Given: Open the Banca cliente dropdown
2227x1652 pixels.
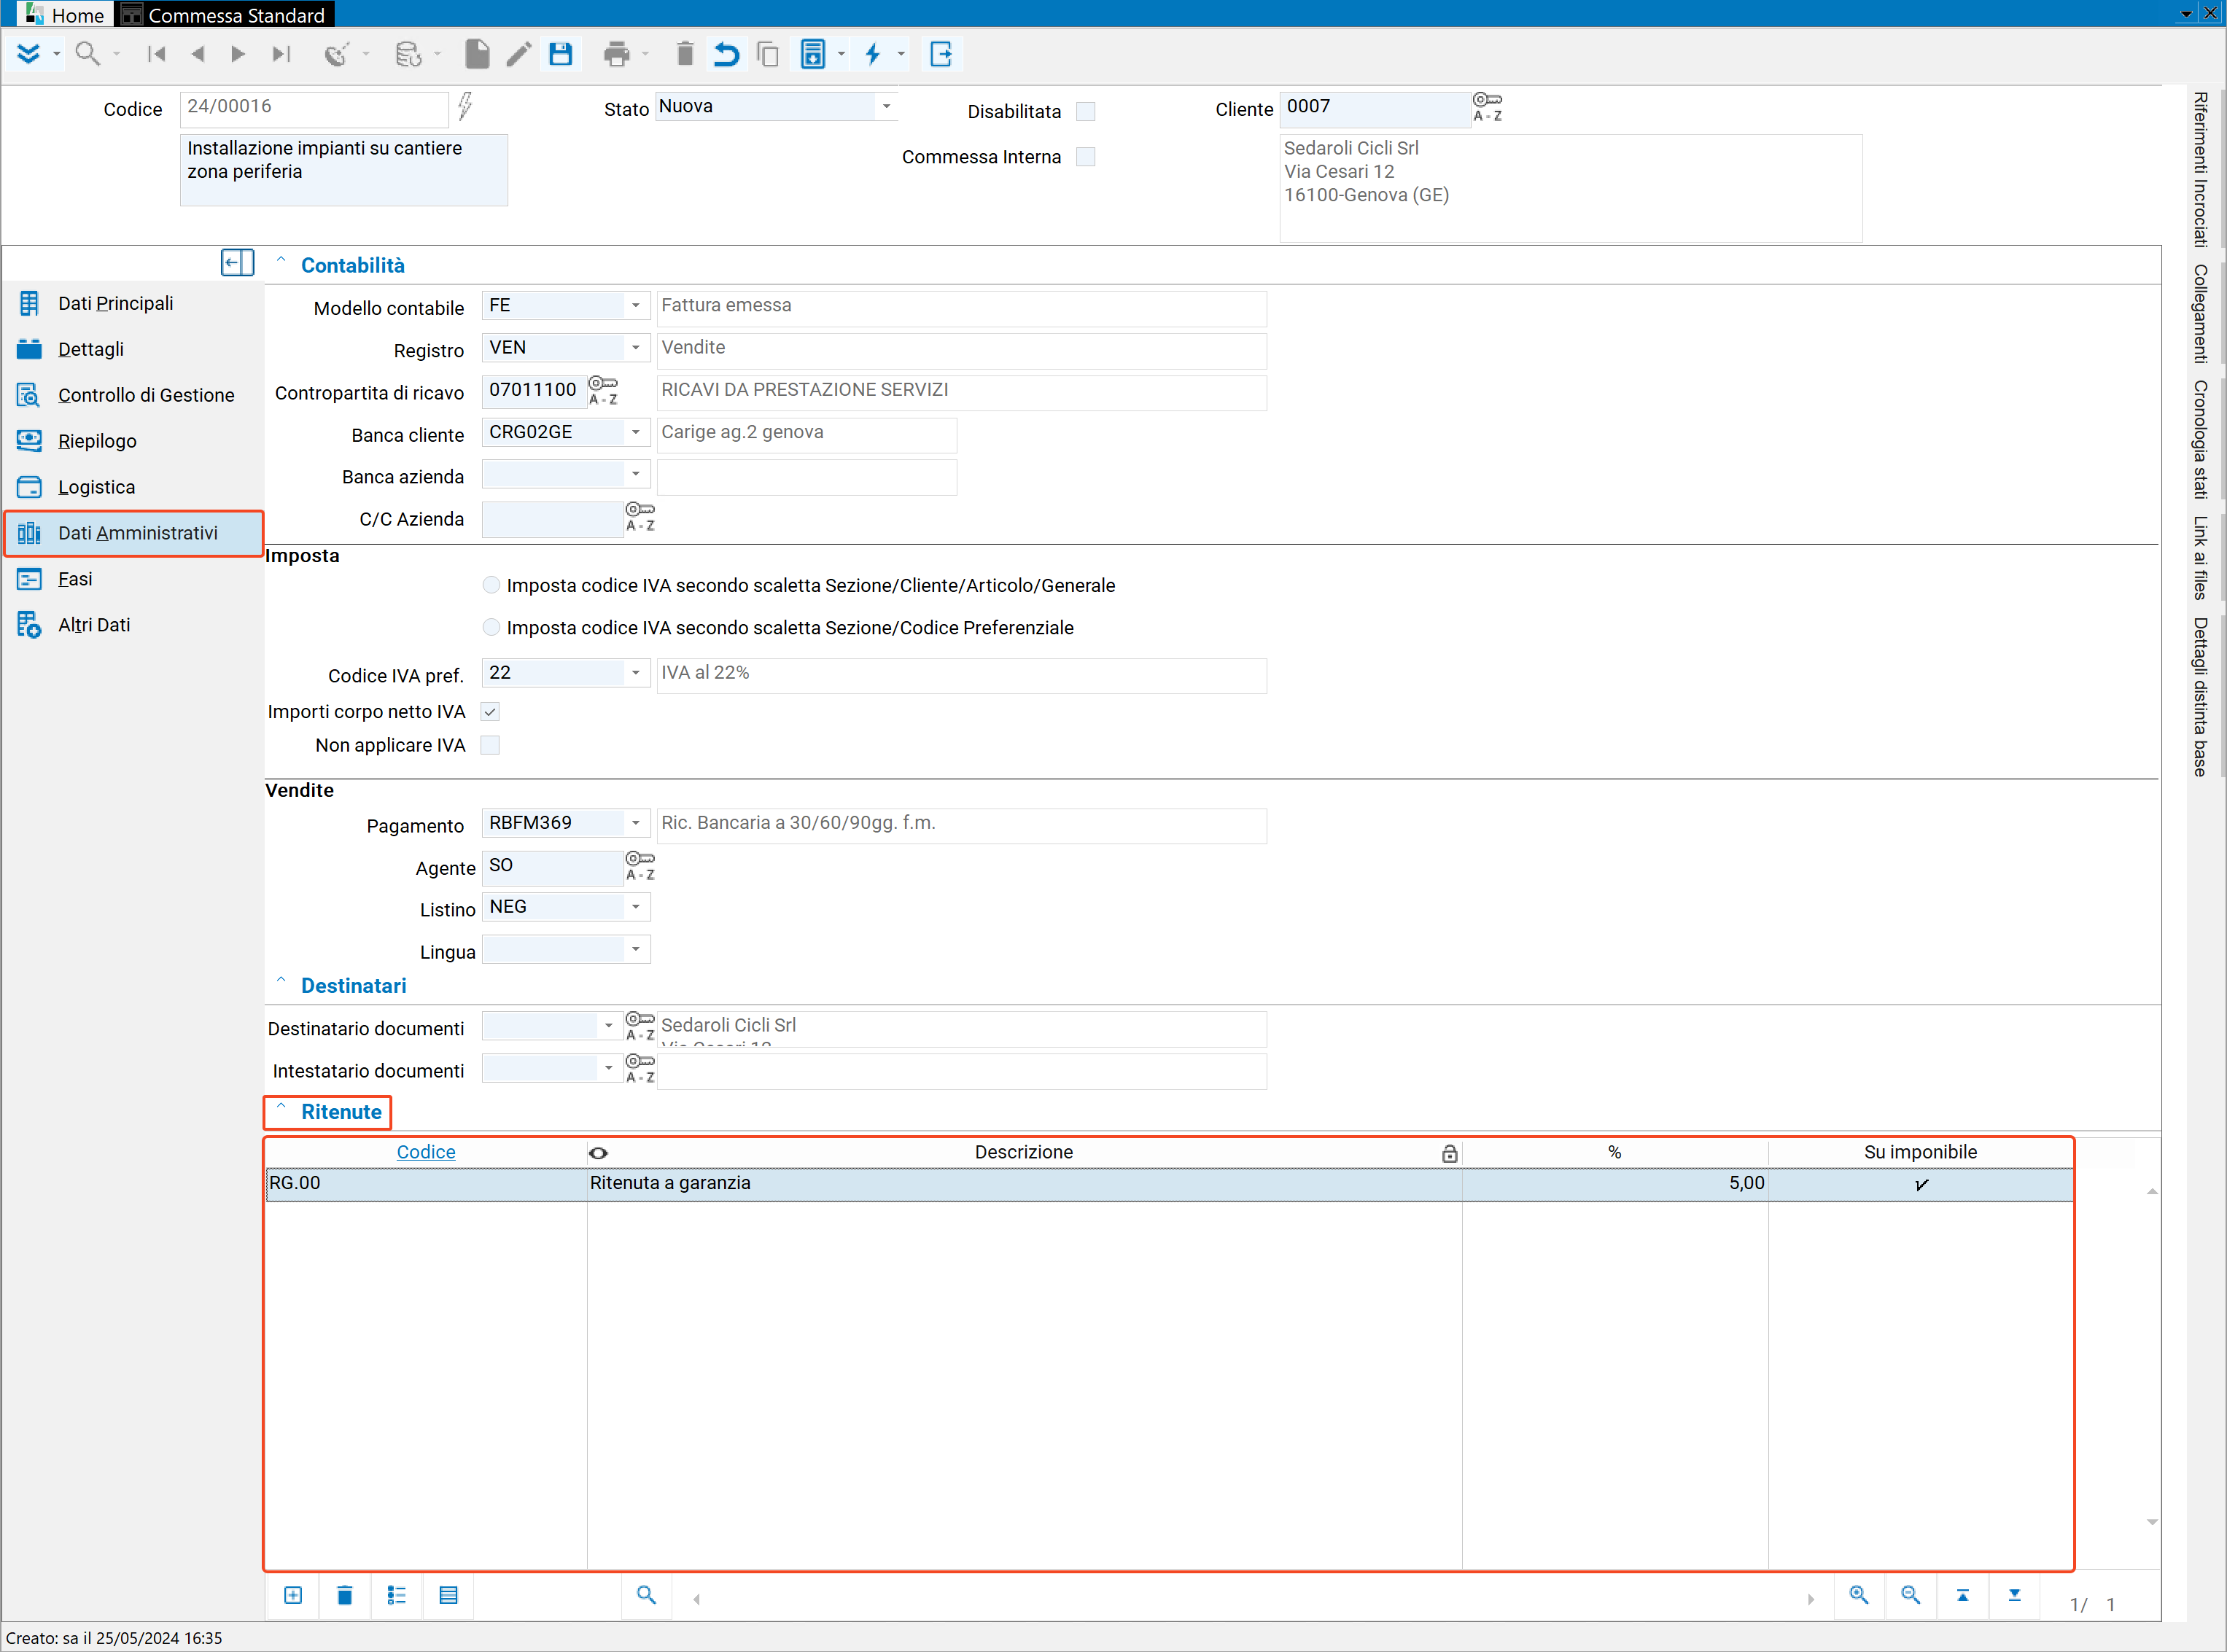Looking at the screenshot, I should [636, 432].
